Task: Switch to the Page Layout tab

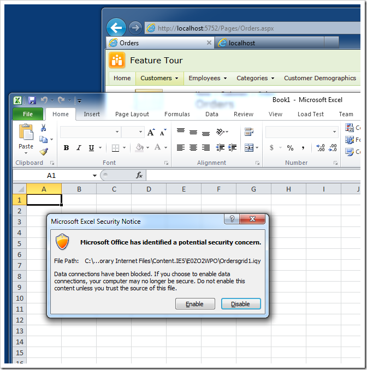Action: 132,114
